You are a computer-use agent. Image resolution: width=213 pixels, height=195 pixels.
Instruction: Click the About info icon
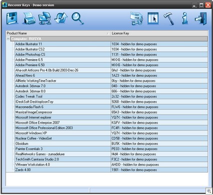[x=185, y=19]
